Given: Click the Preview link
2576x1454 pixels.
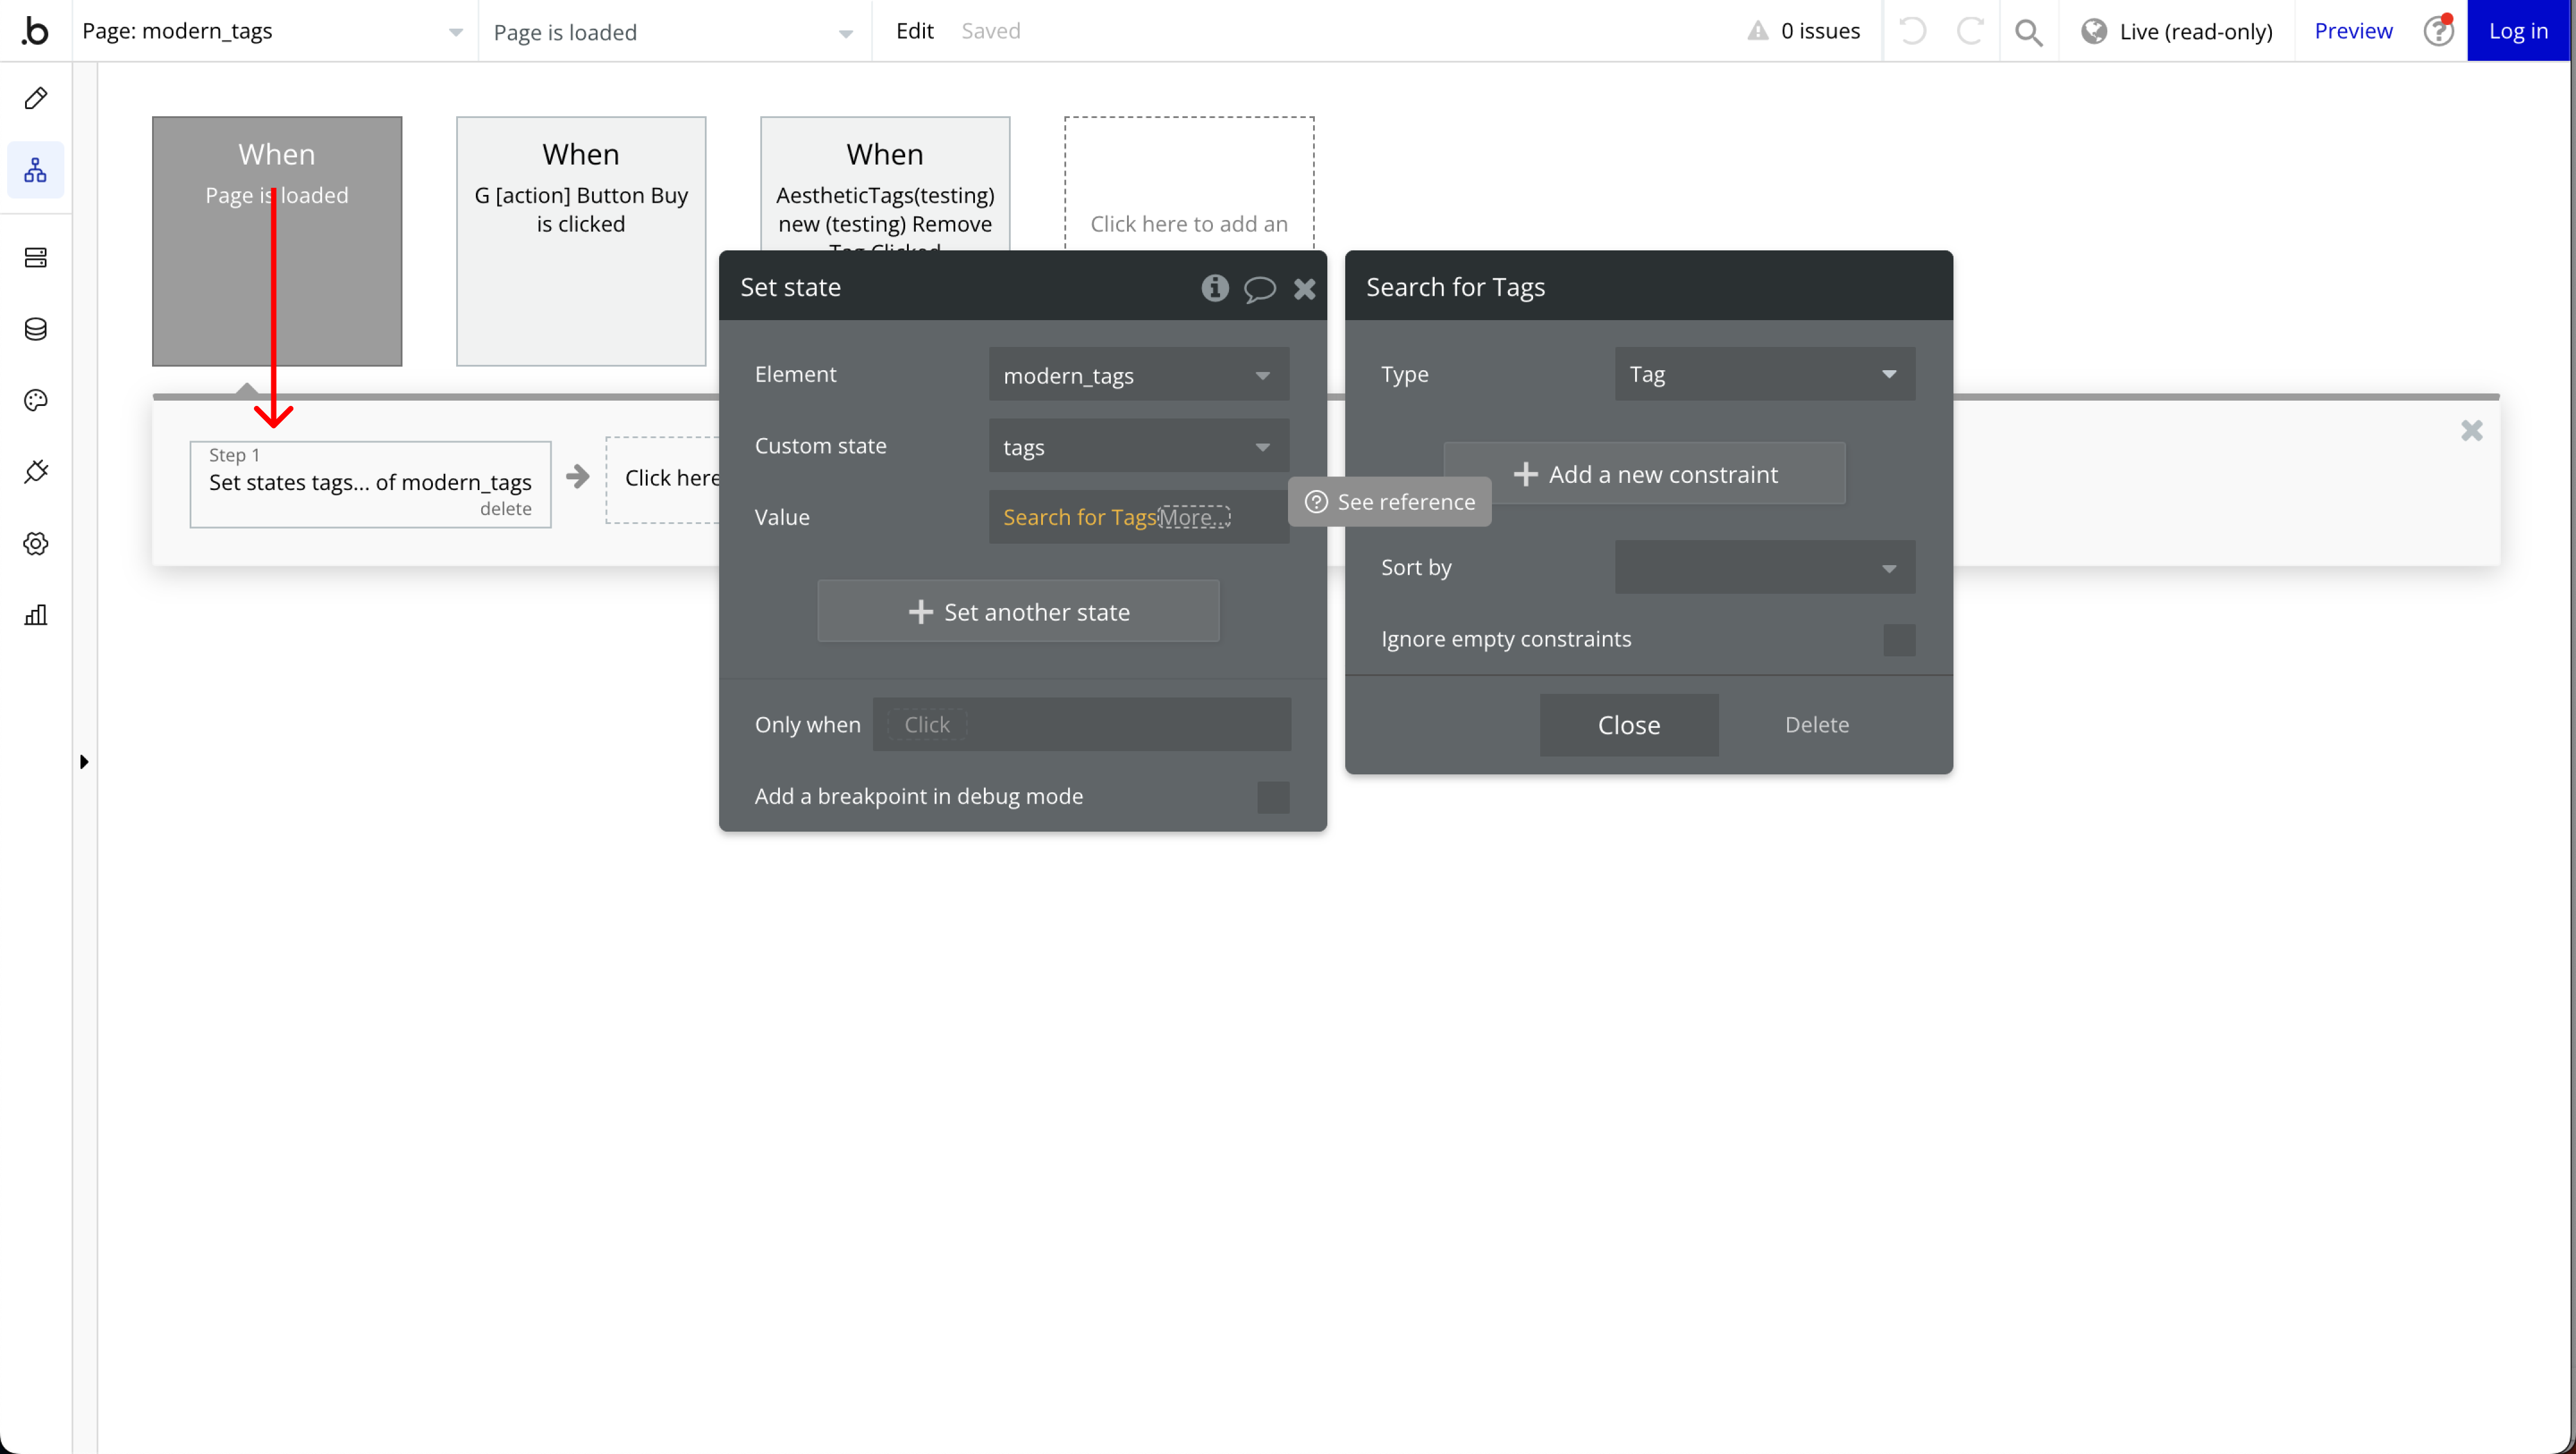Looking at the screenshot, I should pos(2353,31).
